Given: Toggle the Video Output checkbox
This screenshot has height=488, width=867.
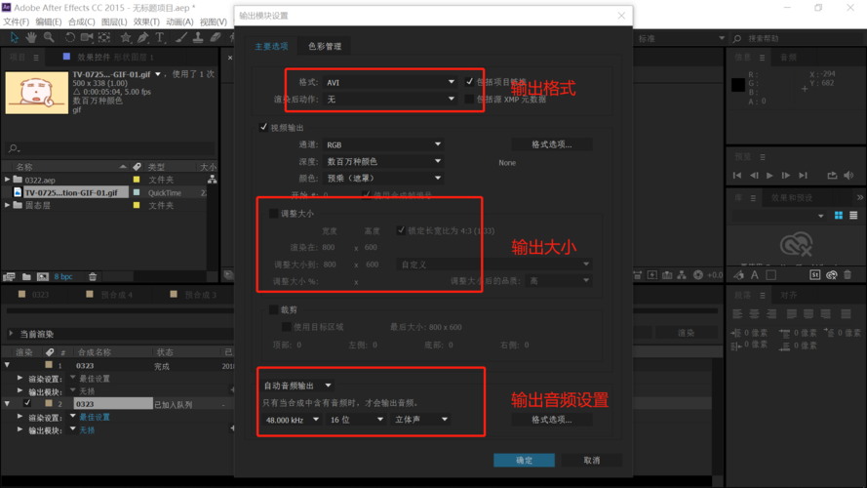Looking at the screenshot, I should (263, 127).
